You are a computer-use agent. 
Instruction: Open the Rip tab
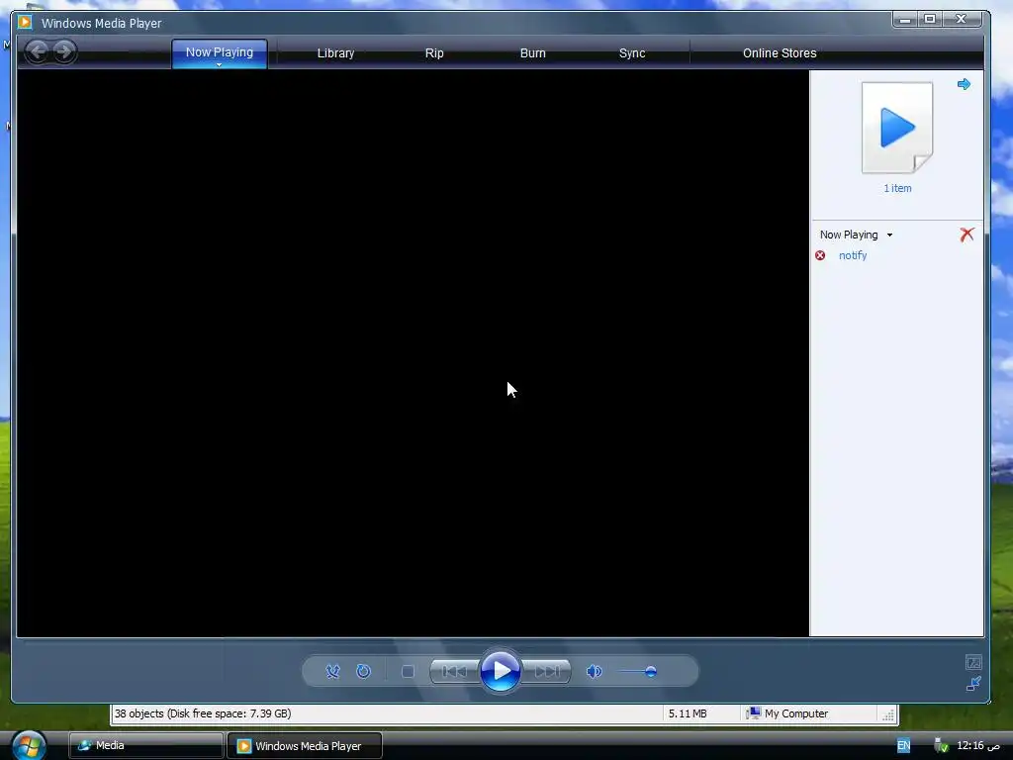point(434,53)
